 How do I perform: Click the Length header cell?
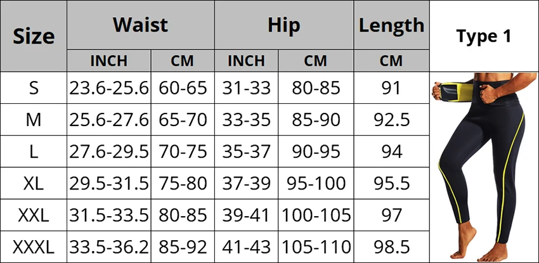click(x=391, y=25)
